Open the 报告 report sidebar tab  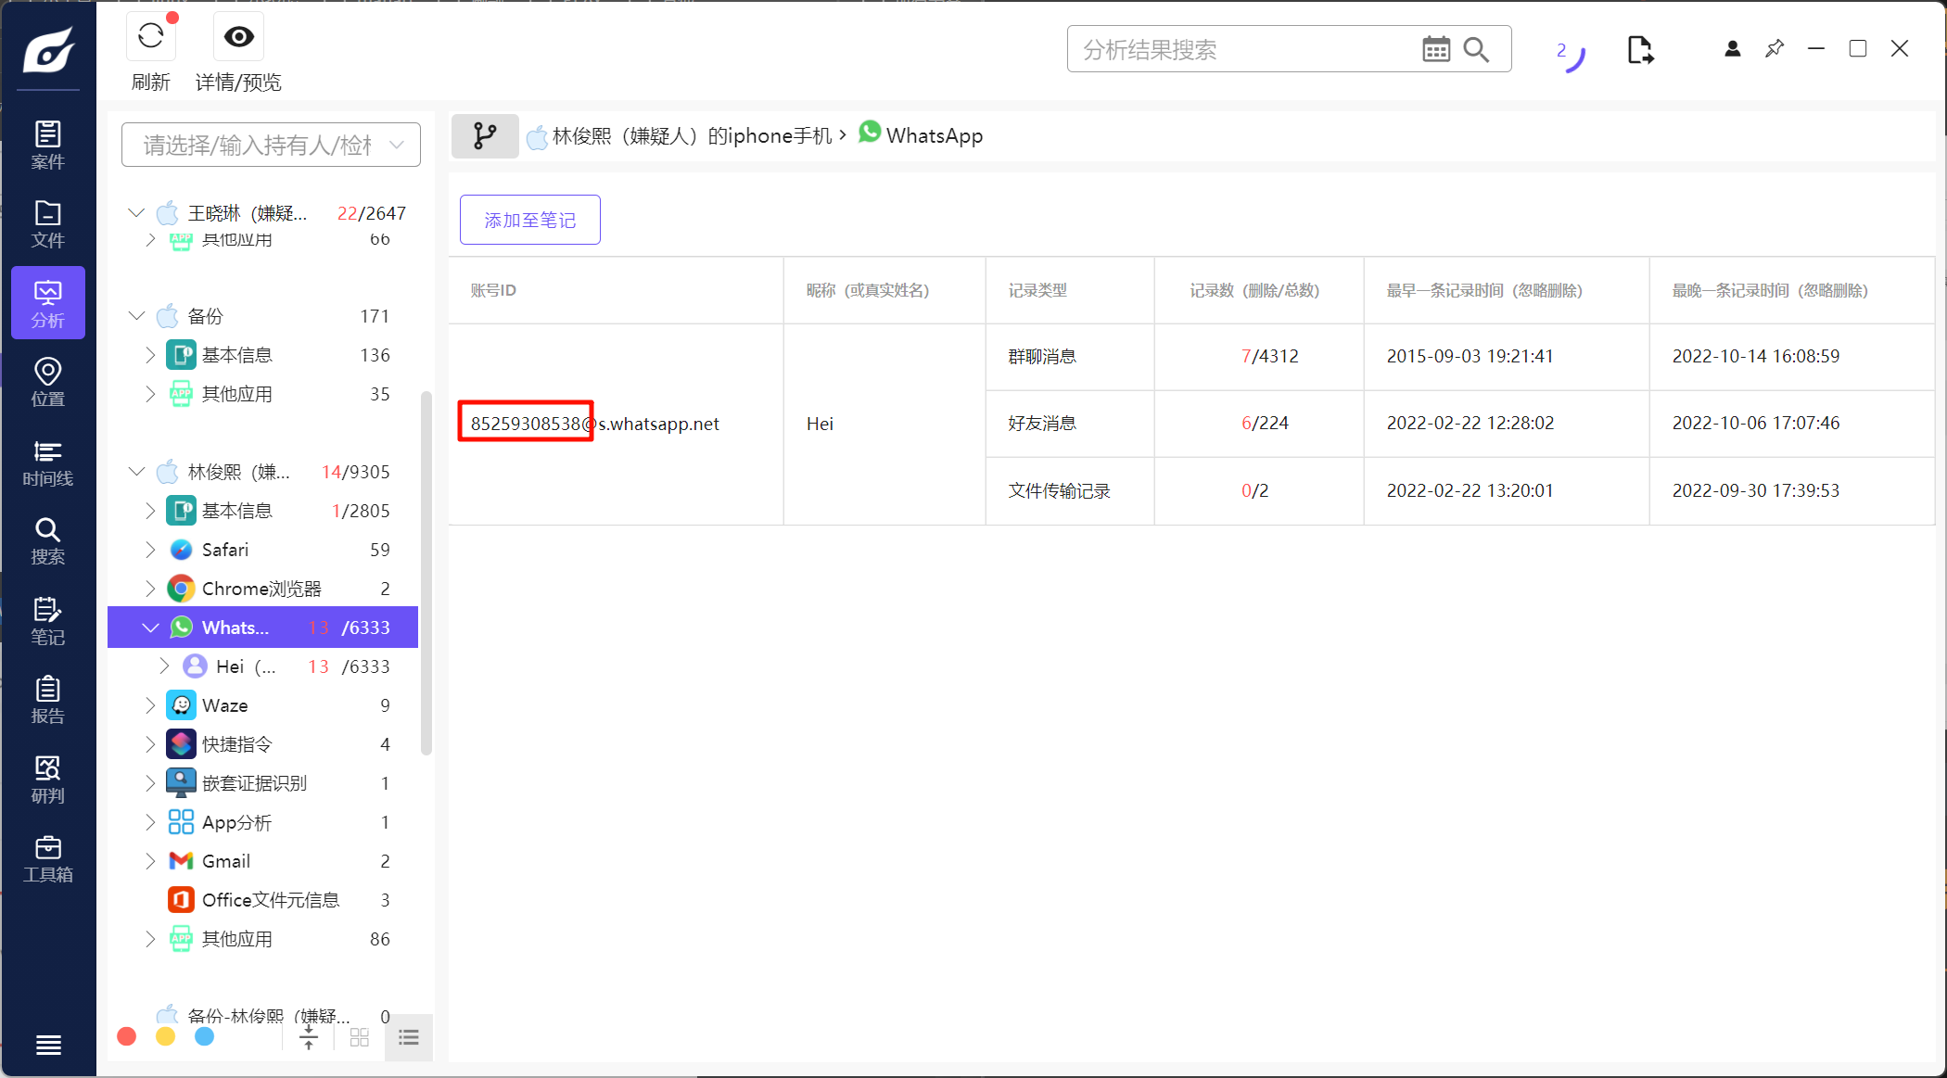(x=48, y=700)
